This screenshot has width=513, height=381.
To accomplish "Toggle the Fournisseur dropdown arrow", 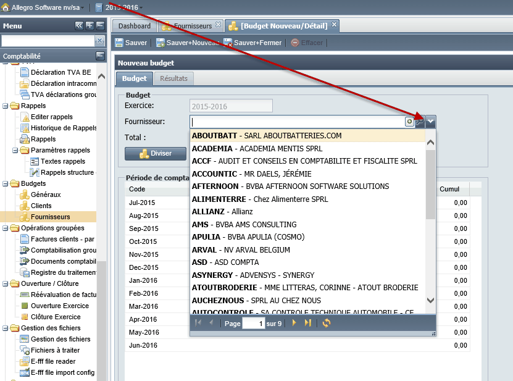I will (430, 122).
